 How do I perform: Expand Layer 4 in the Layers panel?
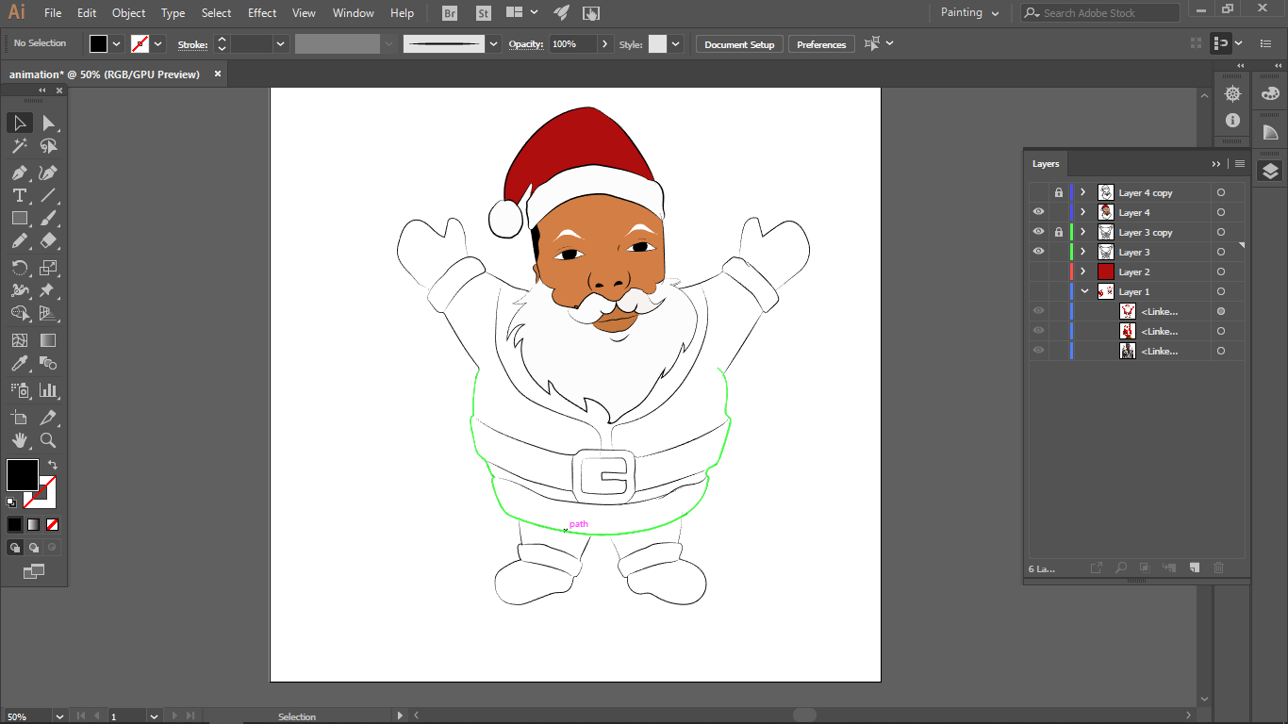[1082, 211]
